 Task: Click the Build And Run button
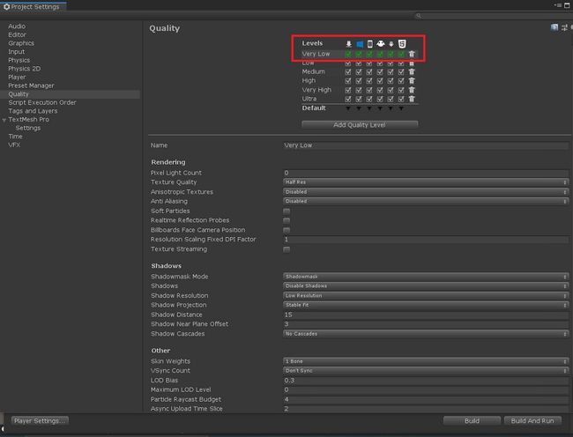[x=532, y=420]
